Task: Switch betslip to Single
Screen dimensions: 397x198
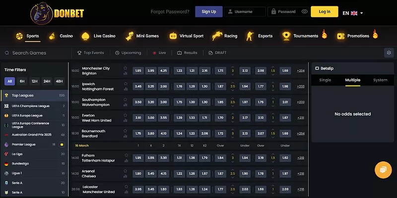Action: [325, 80]
